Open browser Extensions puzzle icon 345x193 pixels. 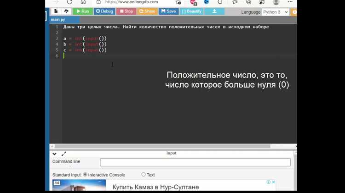[x=220, y=2]
